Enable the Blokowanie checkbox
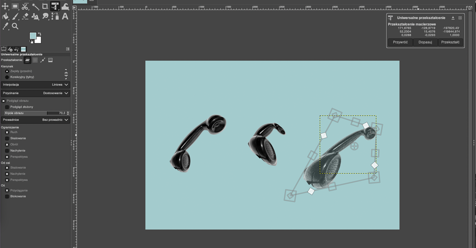476x248 pixels. [x=7, y=197]
